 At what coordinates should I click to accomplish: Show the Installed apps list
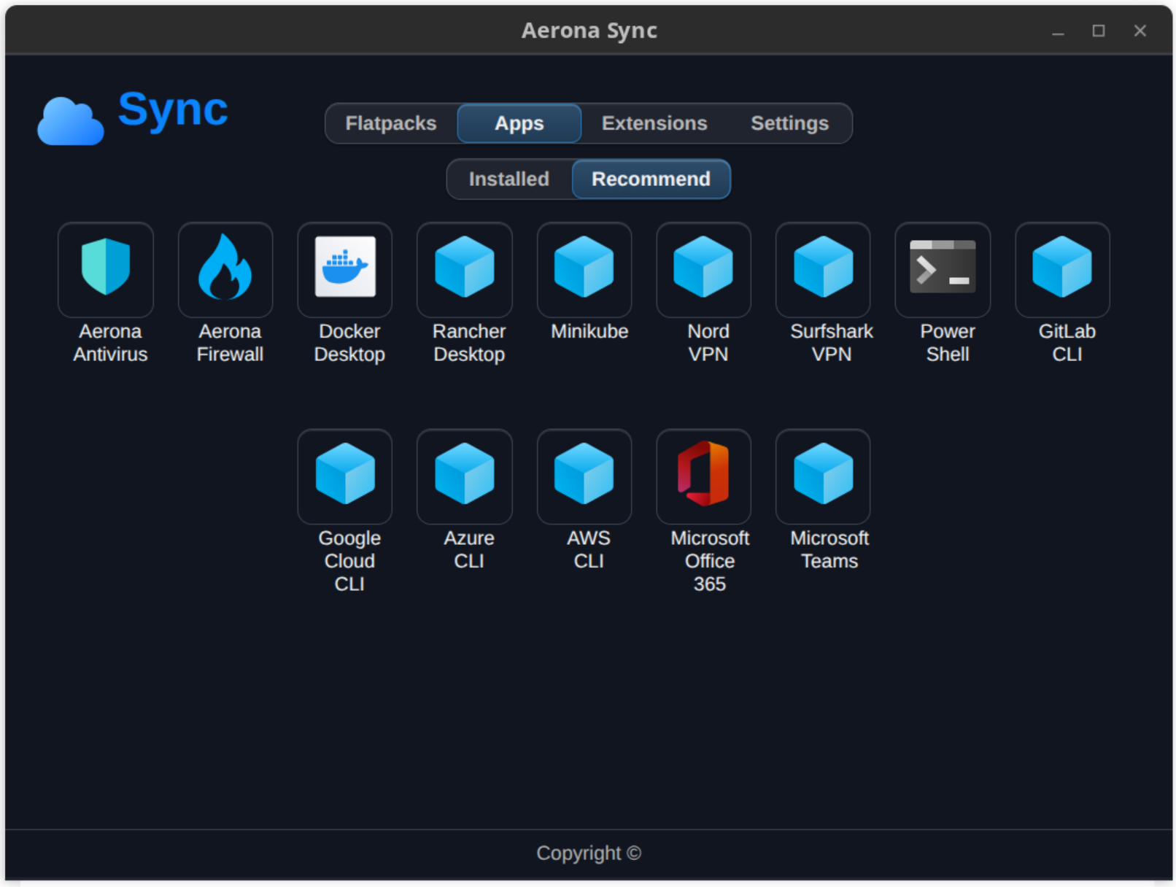(509, 179)
